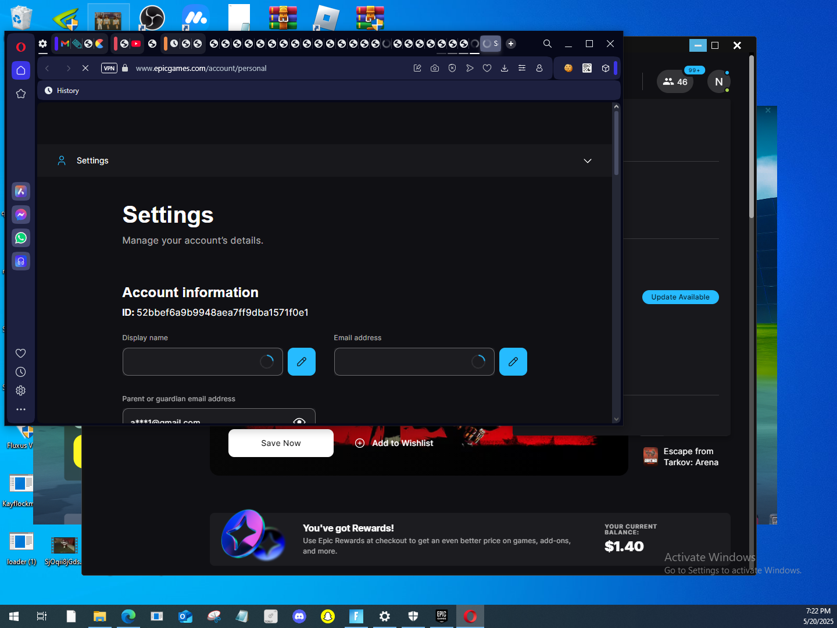837x628 pixels.
Task: Open Escape from Tarkov: Arena listing
Action: [681, 456]
